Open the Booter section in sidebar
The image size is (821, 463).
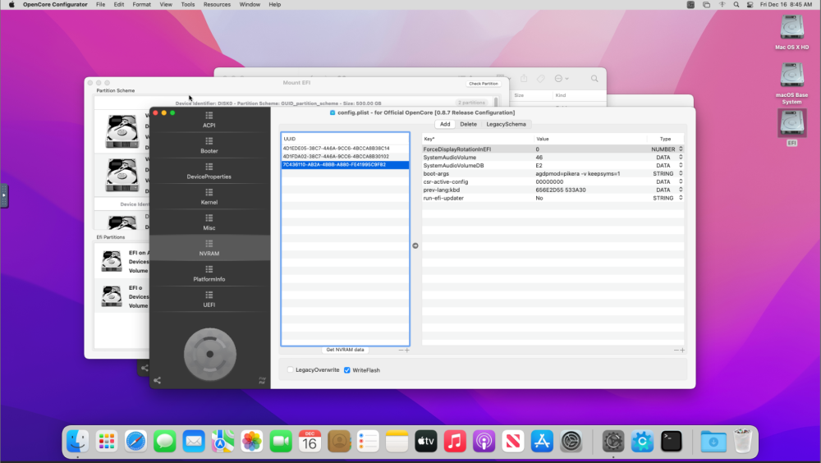(x=209, y=145)
